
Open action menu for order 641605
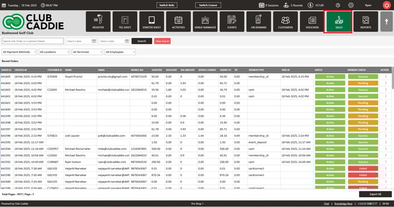tap(386, 77)
